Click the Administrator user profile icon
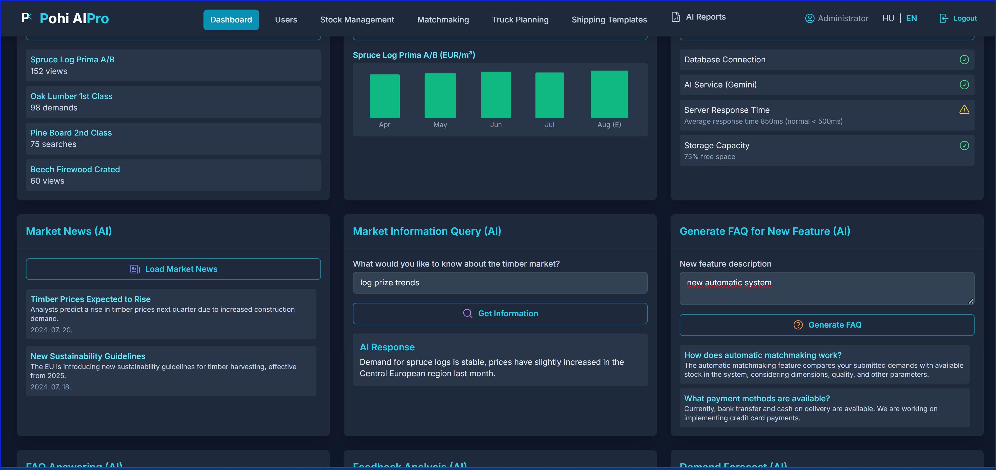 tap(809, 18)
